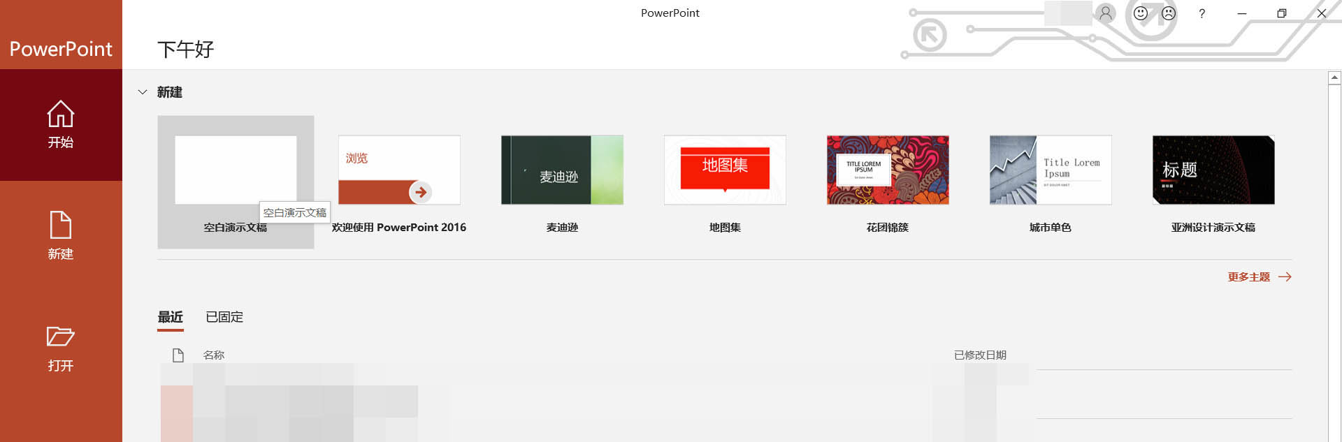Switch to the 已固定 tab
1342x442 pixels.
point(224,317)
